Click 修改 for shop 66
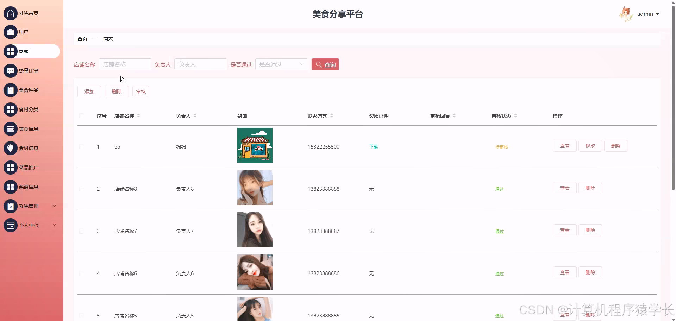Viewport: 676px width, 321px height. point(590,146)
